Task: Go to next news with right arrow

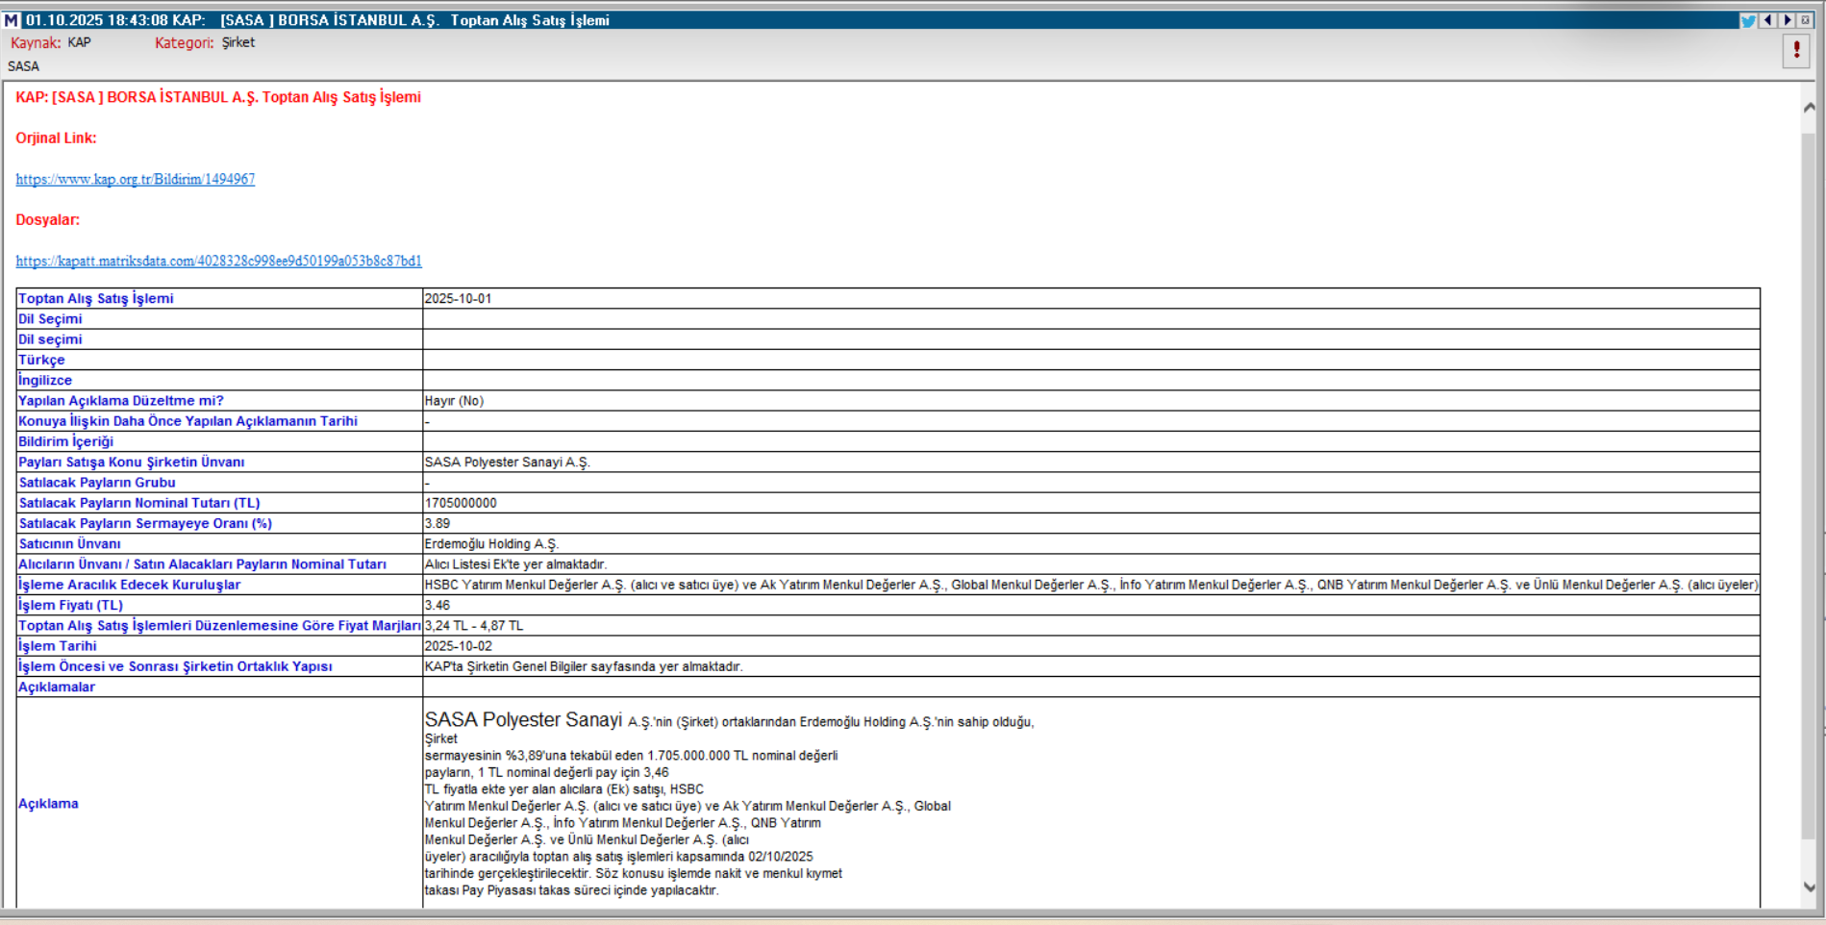Action: [1787, 20]
